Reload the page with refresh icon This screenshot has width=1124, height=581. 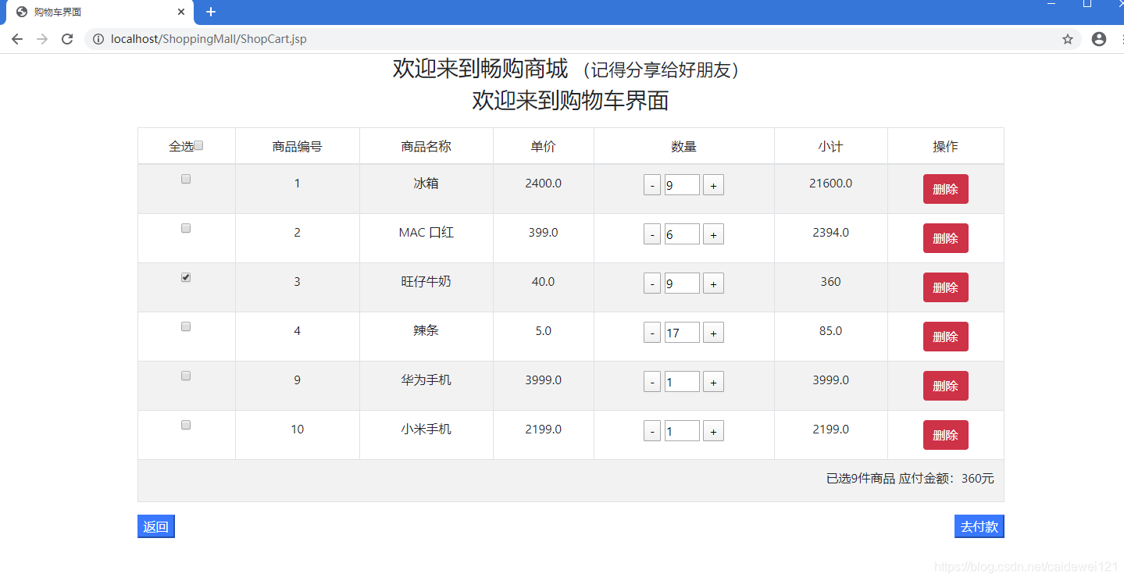click(x=67, y=39)
